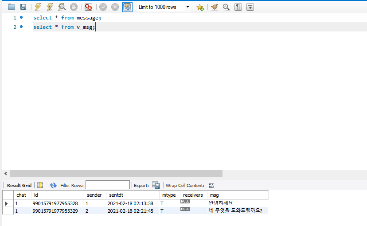Toggle autocommit mode button
The width and height of the screenshot is (367, 226).
coord(127,7)
